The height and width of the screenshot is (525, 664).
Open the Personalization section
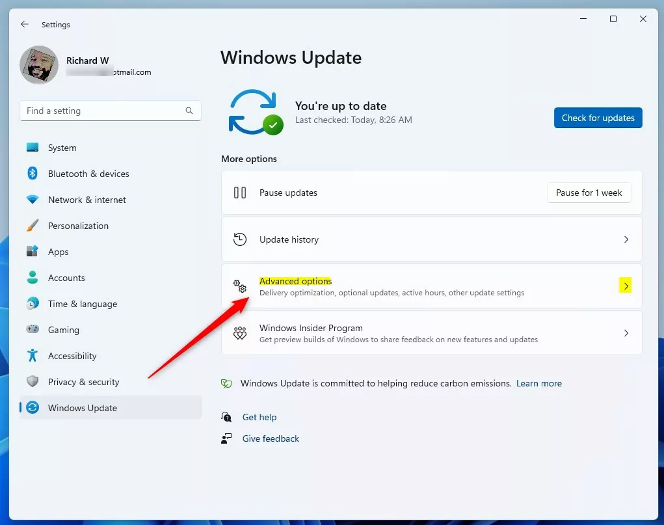78,226
